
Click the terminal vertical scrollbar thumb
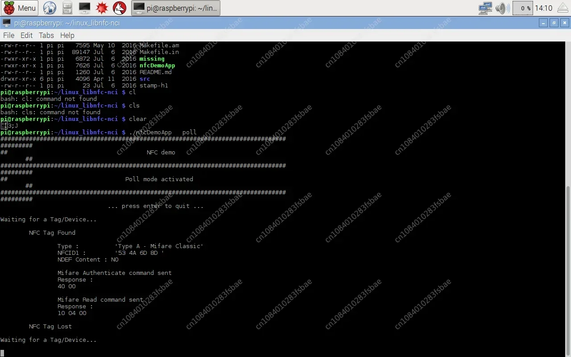(x=568, y=270)
